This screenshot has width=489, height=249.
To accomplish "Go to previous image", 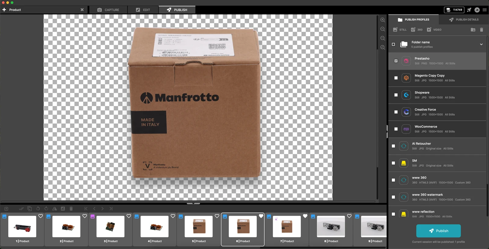I will [x=94, y=209].
